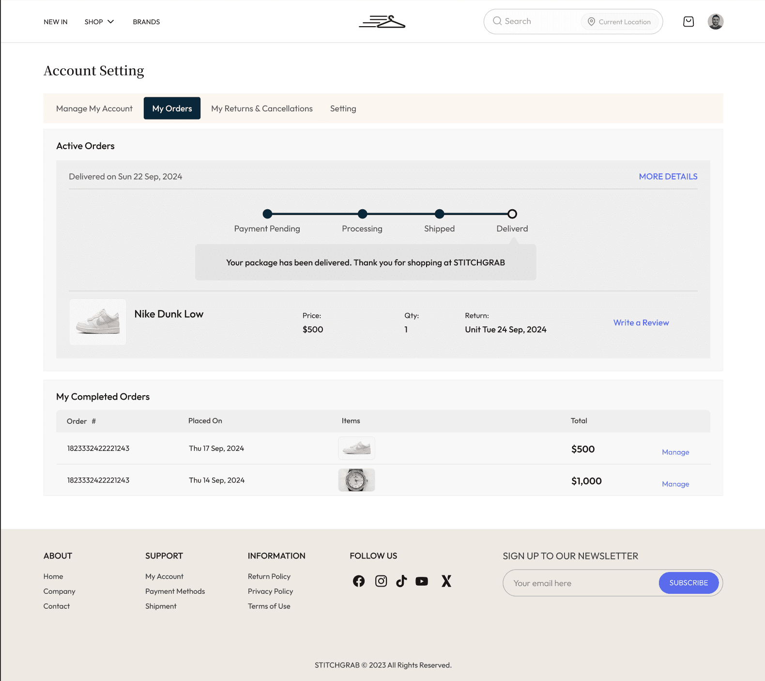Expand the SHOP dropdown chevron

click(x=111, y=22)
